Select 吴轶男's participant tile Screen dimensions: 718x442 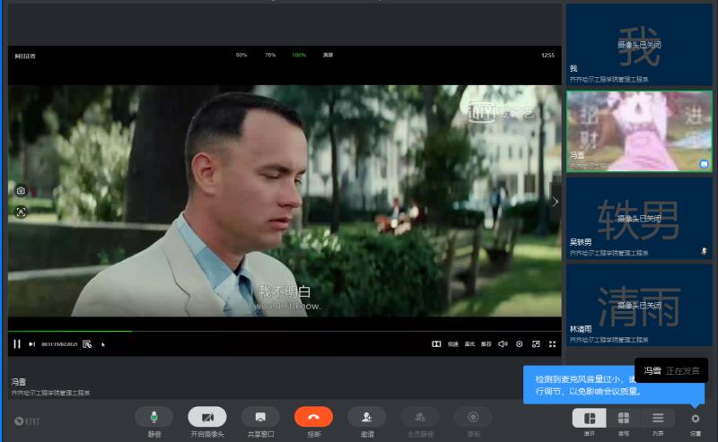[639, 218]
